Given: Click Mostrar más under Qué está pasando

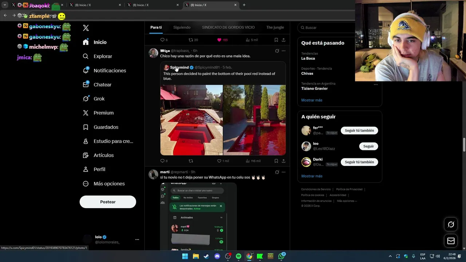Looking at the screenshot, I should click(x=312, y=100).
